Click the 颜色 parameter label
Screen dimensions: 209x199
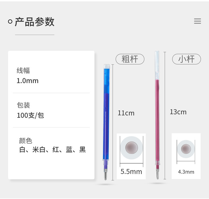pos(26,140)
